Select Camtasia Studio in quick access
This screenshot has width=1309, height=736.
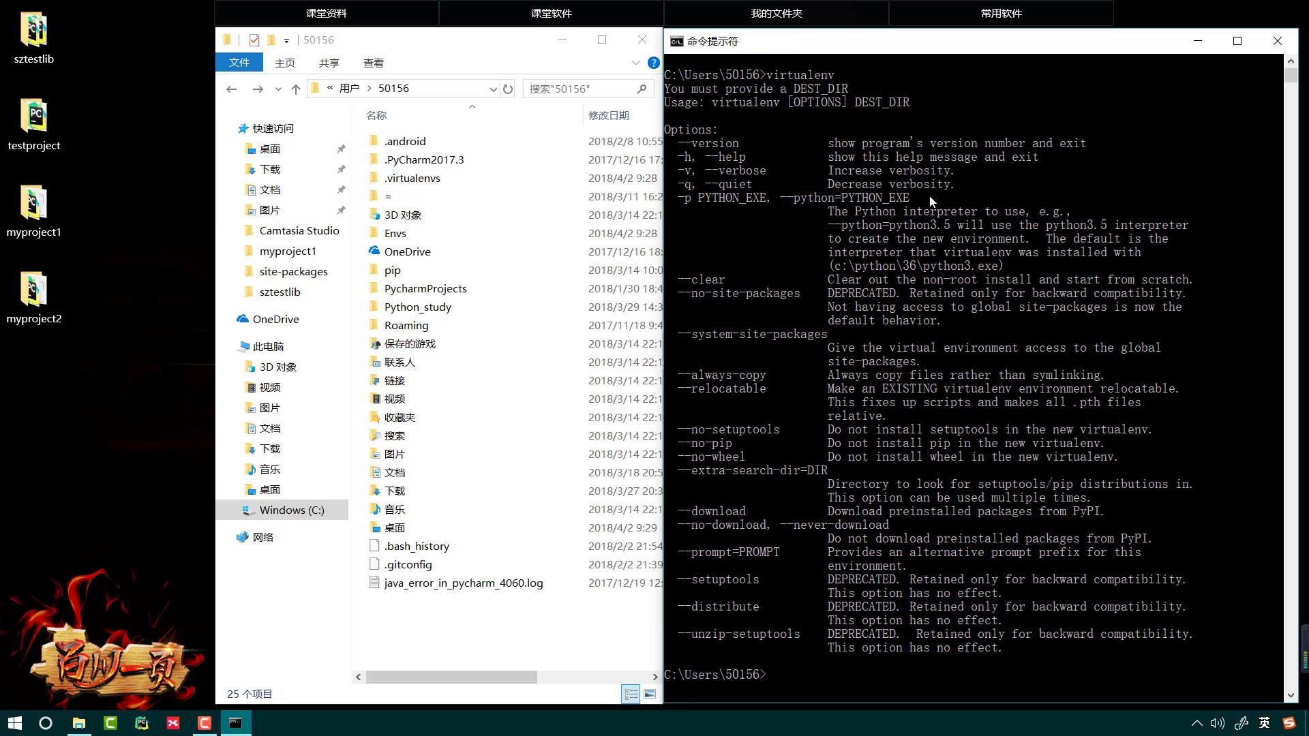pos(299,230)
